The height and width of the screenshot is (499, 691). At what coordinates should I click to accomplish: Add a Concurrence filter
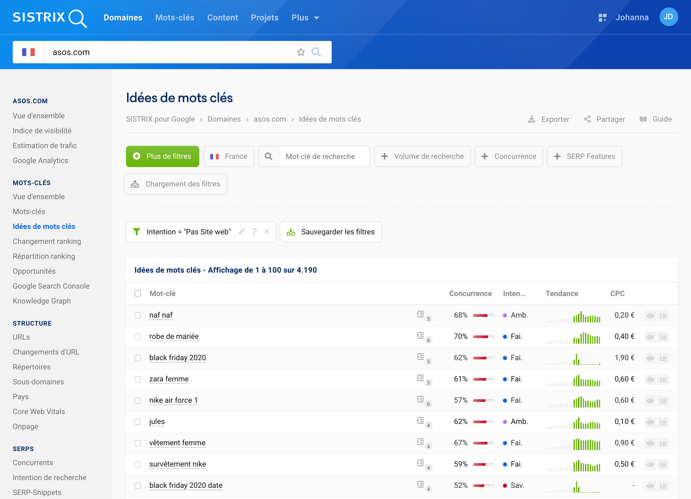coord(508,156)
